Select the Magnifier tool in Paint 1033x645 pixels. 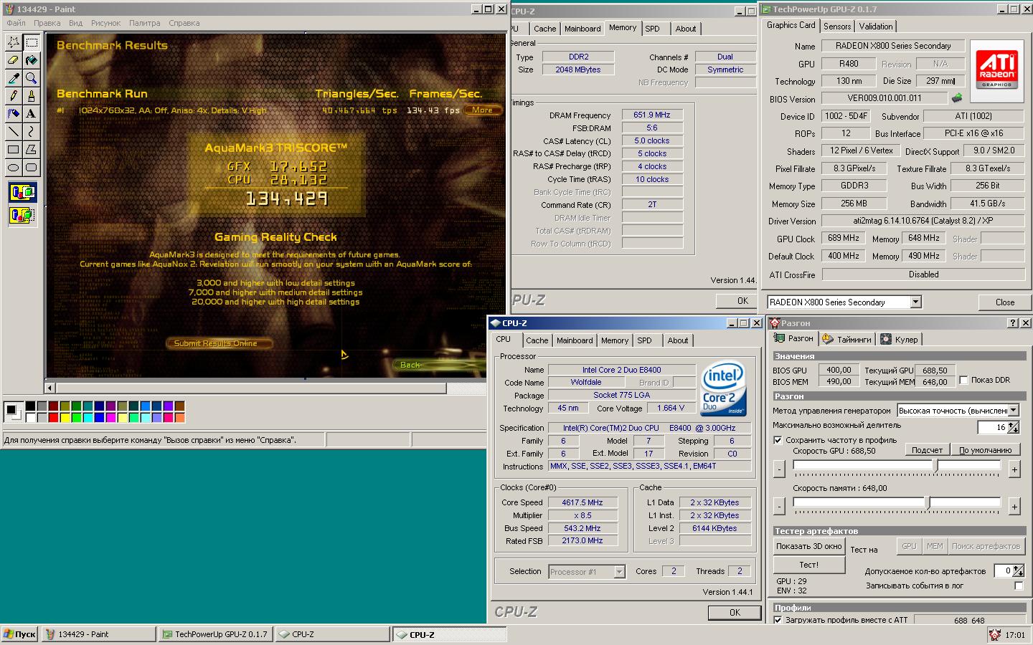coord(32,78)
